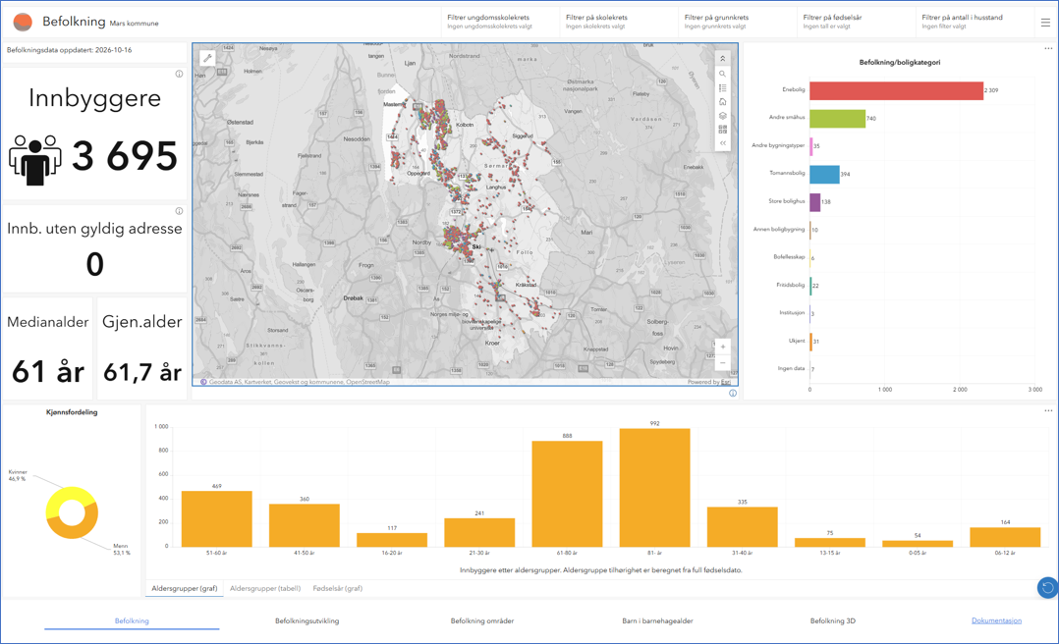Open more options for Befolkning/boligkategori chart
This screenshot has height=644, width=1059.
[1048, 49]
